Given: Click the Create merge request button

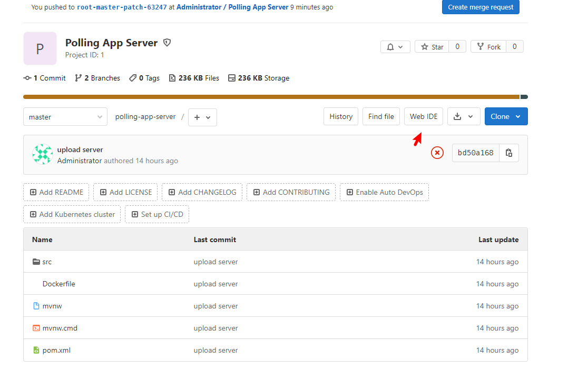Looking at the screenshot, I should [x=481, y=7].
